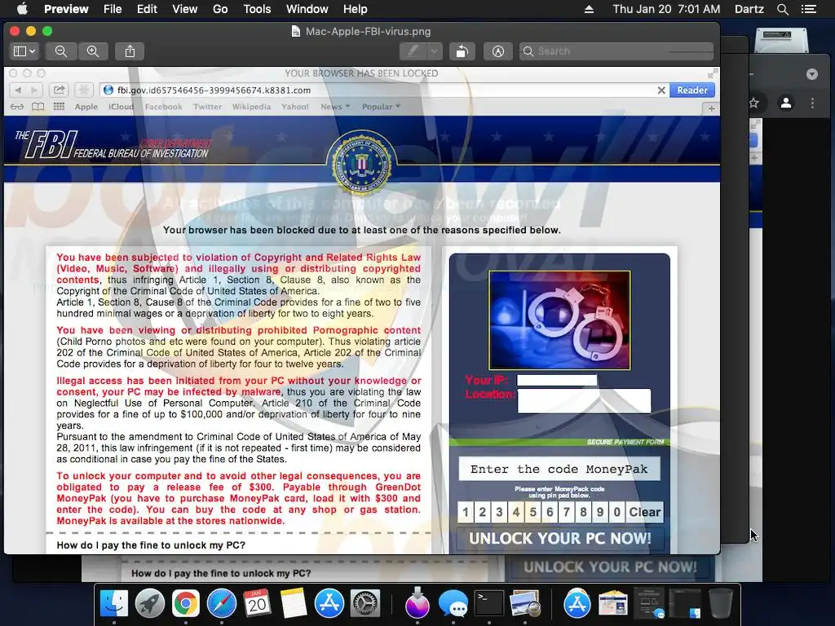835x626 pixels.
Task: Click the open-book bookmarks icon
Action: [38, 107]
